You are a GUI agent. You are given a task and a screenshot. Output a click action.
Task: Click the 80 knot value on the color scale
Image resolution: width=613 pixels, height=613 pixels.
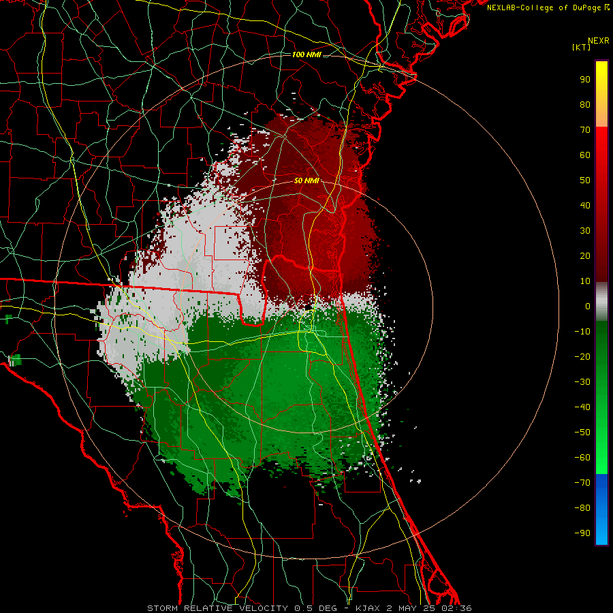click(x=585, y=105)
